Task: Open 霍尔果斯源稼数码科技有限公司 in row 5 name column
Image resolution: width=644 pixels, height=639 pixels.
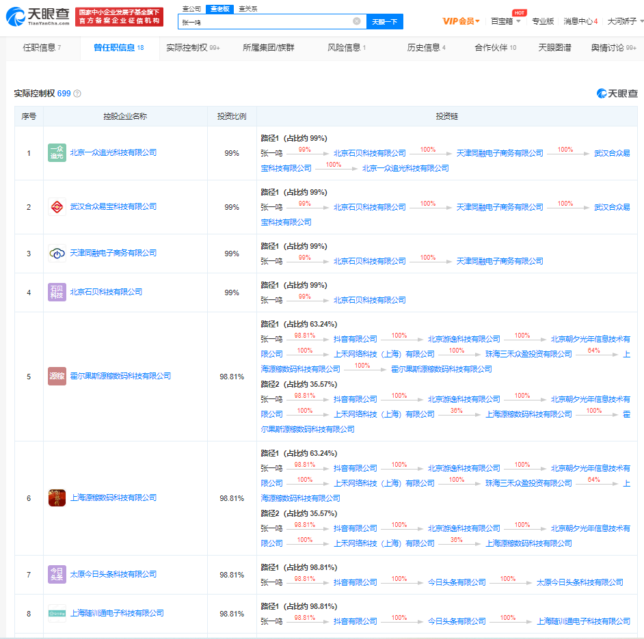Action: pos(120,376)
